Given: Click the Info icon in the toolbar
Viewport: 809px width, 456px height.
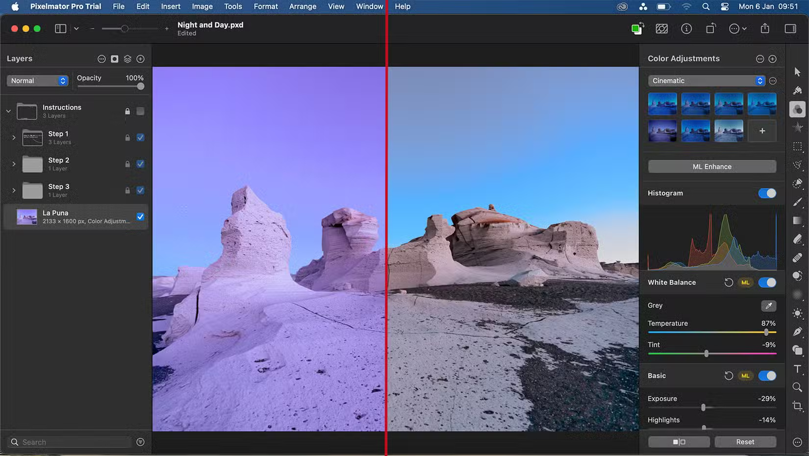Looking at the screenshot, I should [686, 28].
